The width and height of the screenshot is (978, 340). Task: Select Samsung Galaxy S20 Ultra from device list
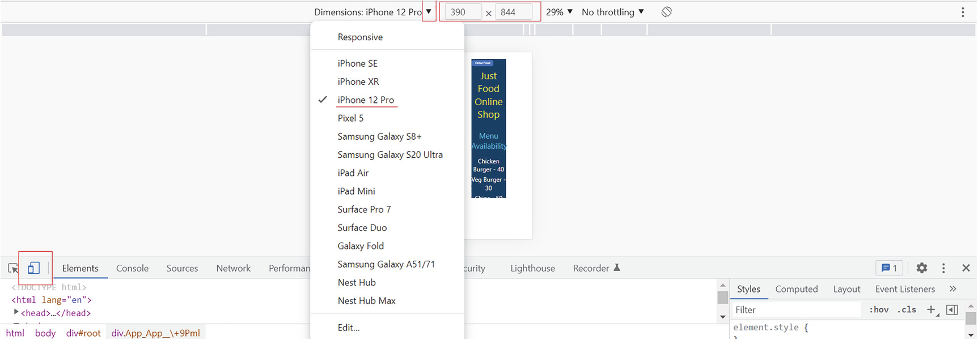coord(390,154)
